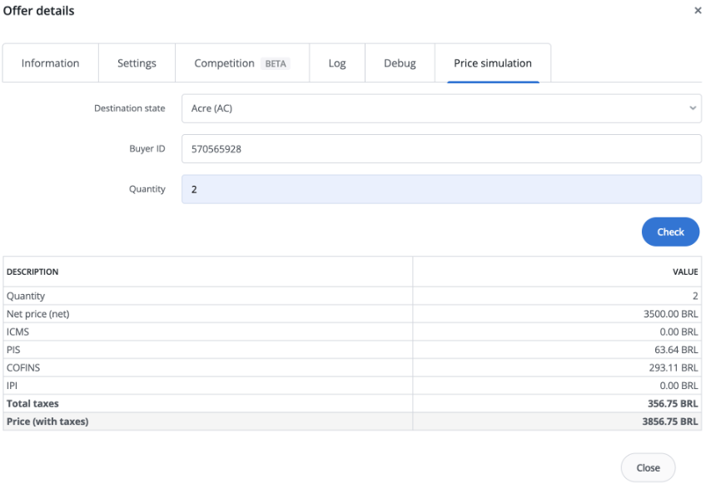Select the Total taxes row label
Viewport: 706px width, 484px height.
pyautogui.click(x=32, y=404)
